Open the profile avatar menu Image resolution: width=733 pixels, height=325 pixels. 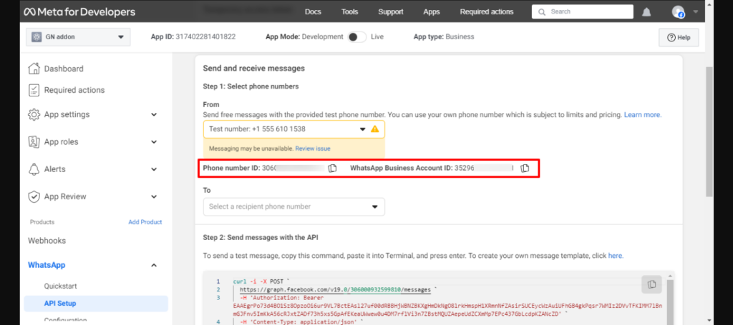pyautogui.click(x=679, y=12)
